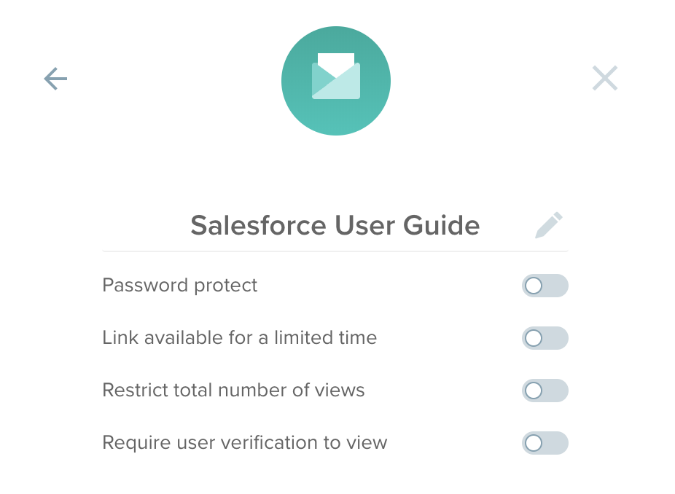675x494 pixels.
Task: Click the knob of the limited time switch
Action: [x=534, y=338]
